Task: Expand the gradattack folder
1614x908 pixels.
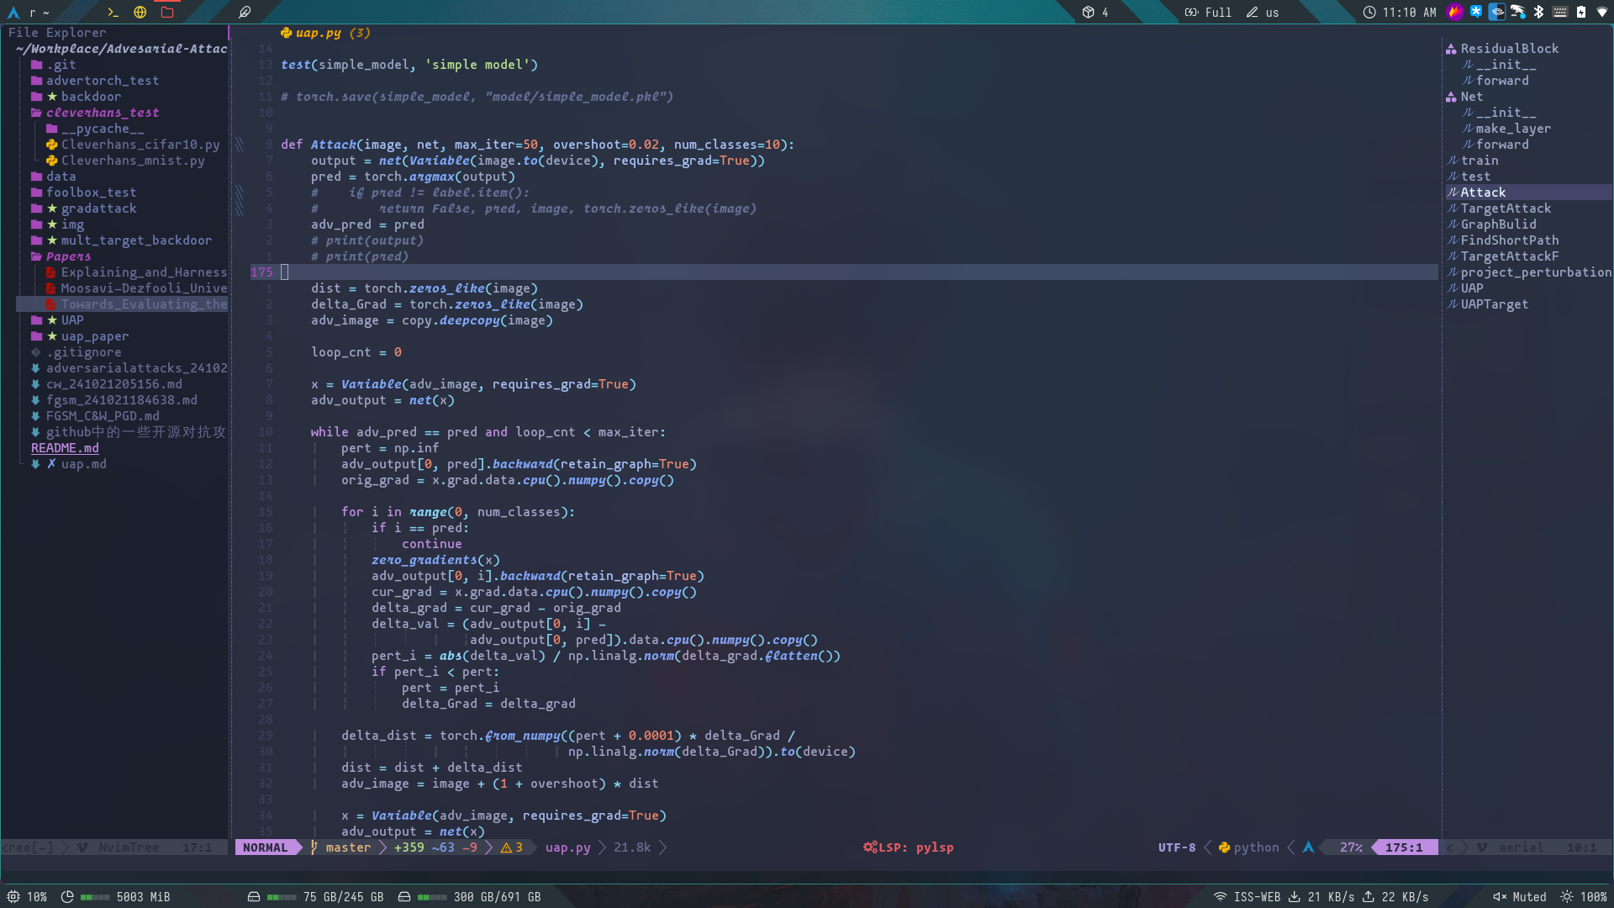Action: (x=98, y=209)
